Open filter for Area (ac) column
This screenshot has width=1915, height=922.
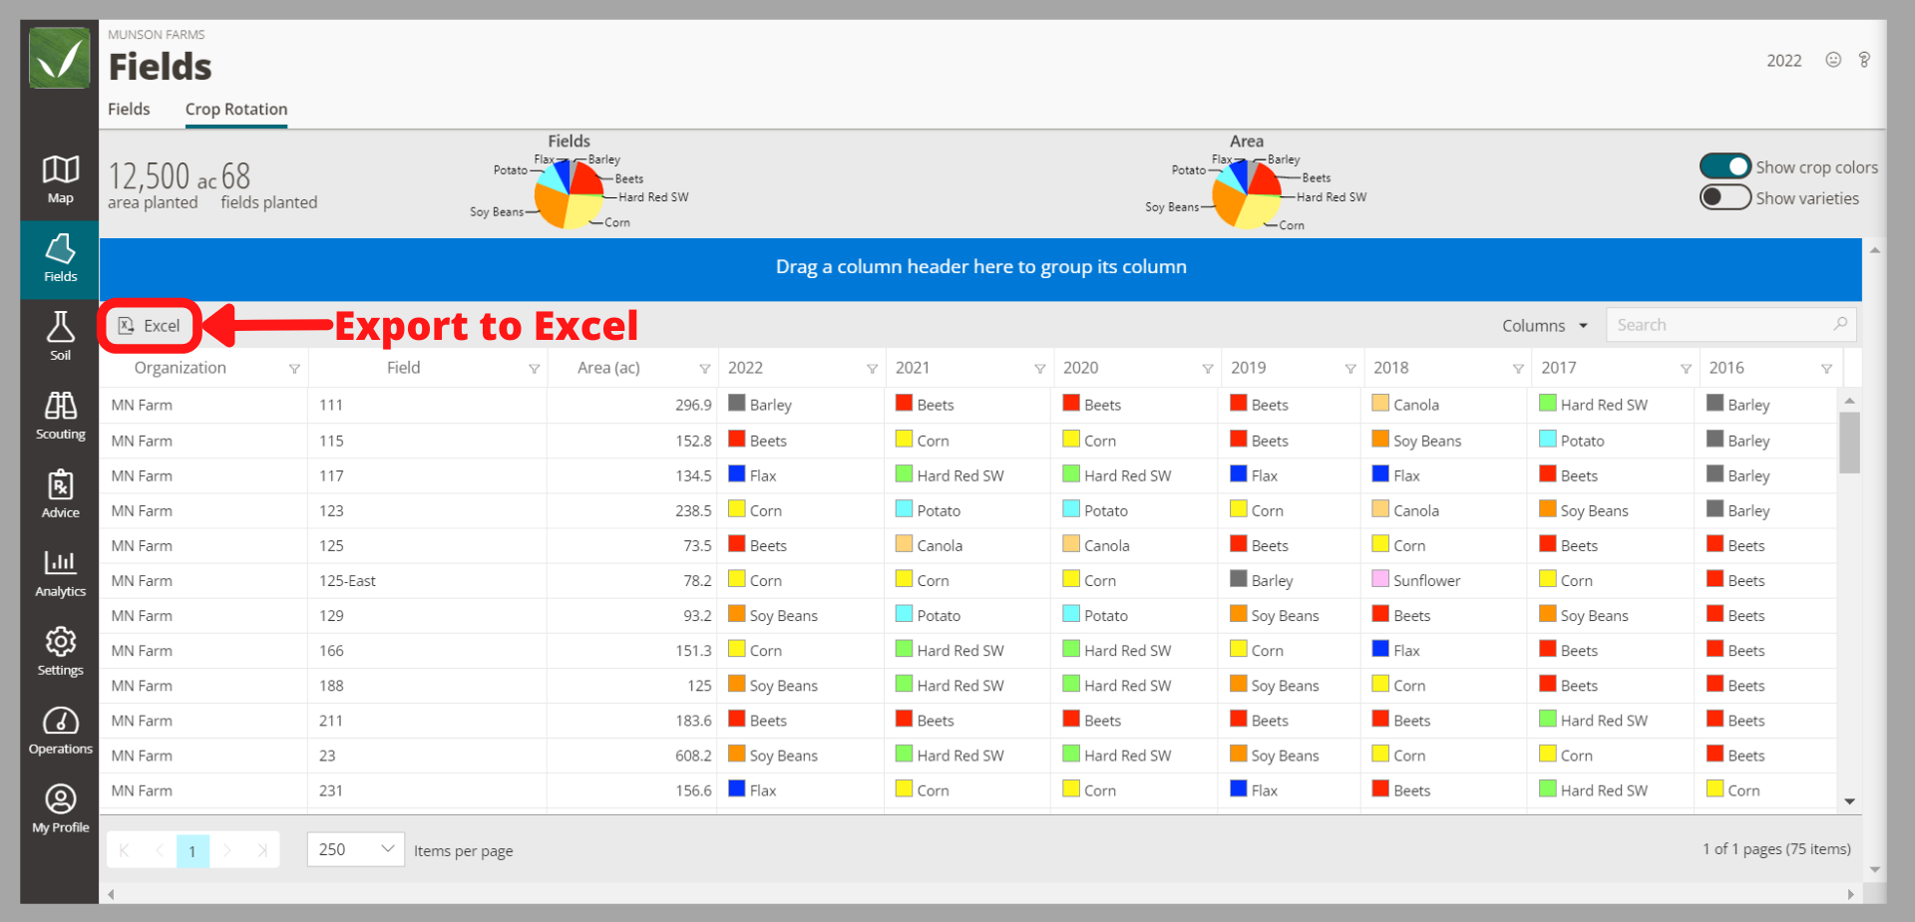(704, 369)
